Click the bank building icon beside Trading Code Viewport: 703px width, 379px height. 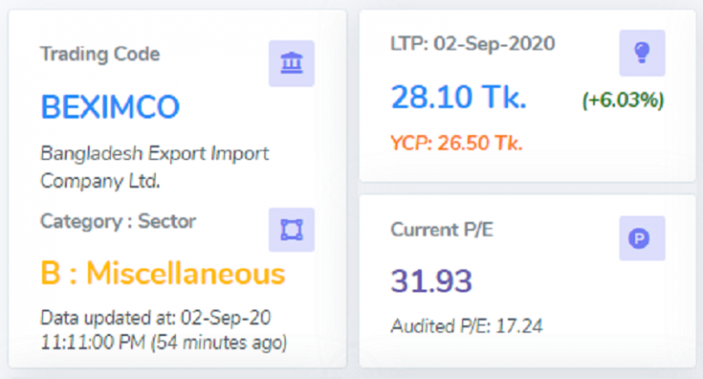click(x=291, y=63)
